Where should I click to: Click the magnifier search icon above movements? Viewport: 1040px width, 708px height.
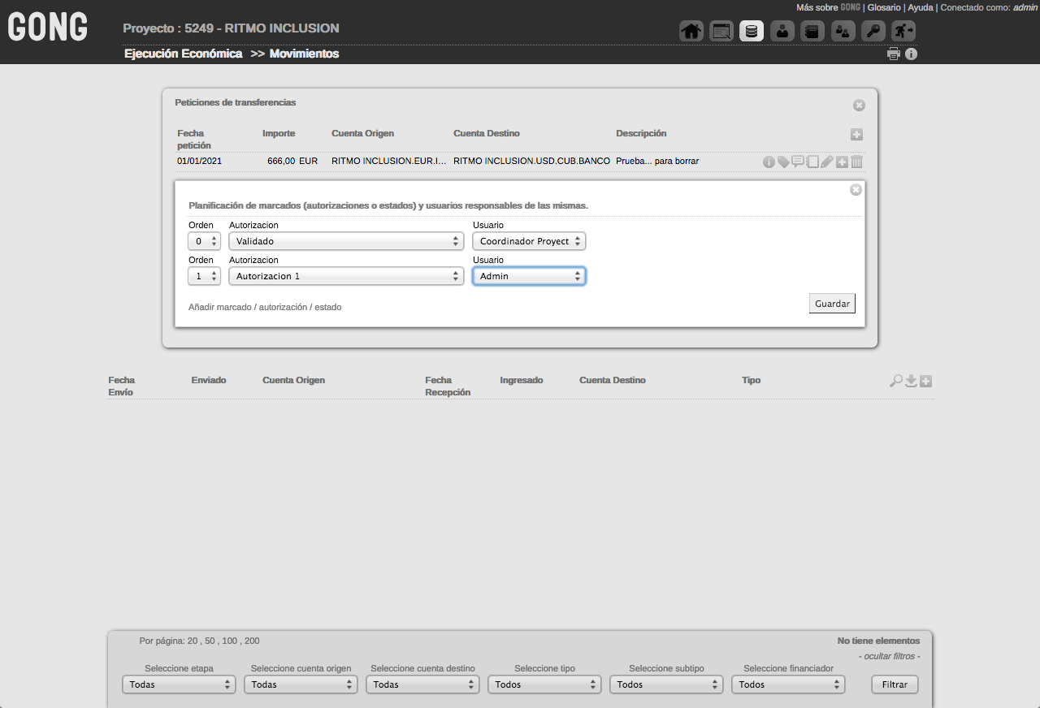pos(896,381)
